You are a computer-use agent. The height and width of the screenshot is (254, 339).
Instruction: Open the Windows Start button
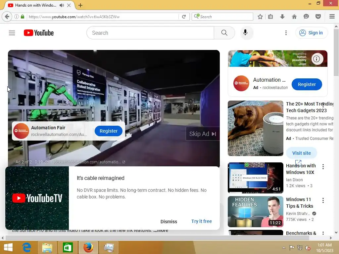tap(8, 247)
